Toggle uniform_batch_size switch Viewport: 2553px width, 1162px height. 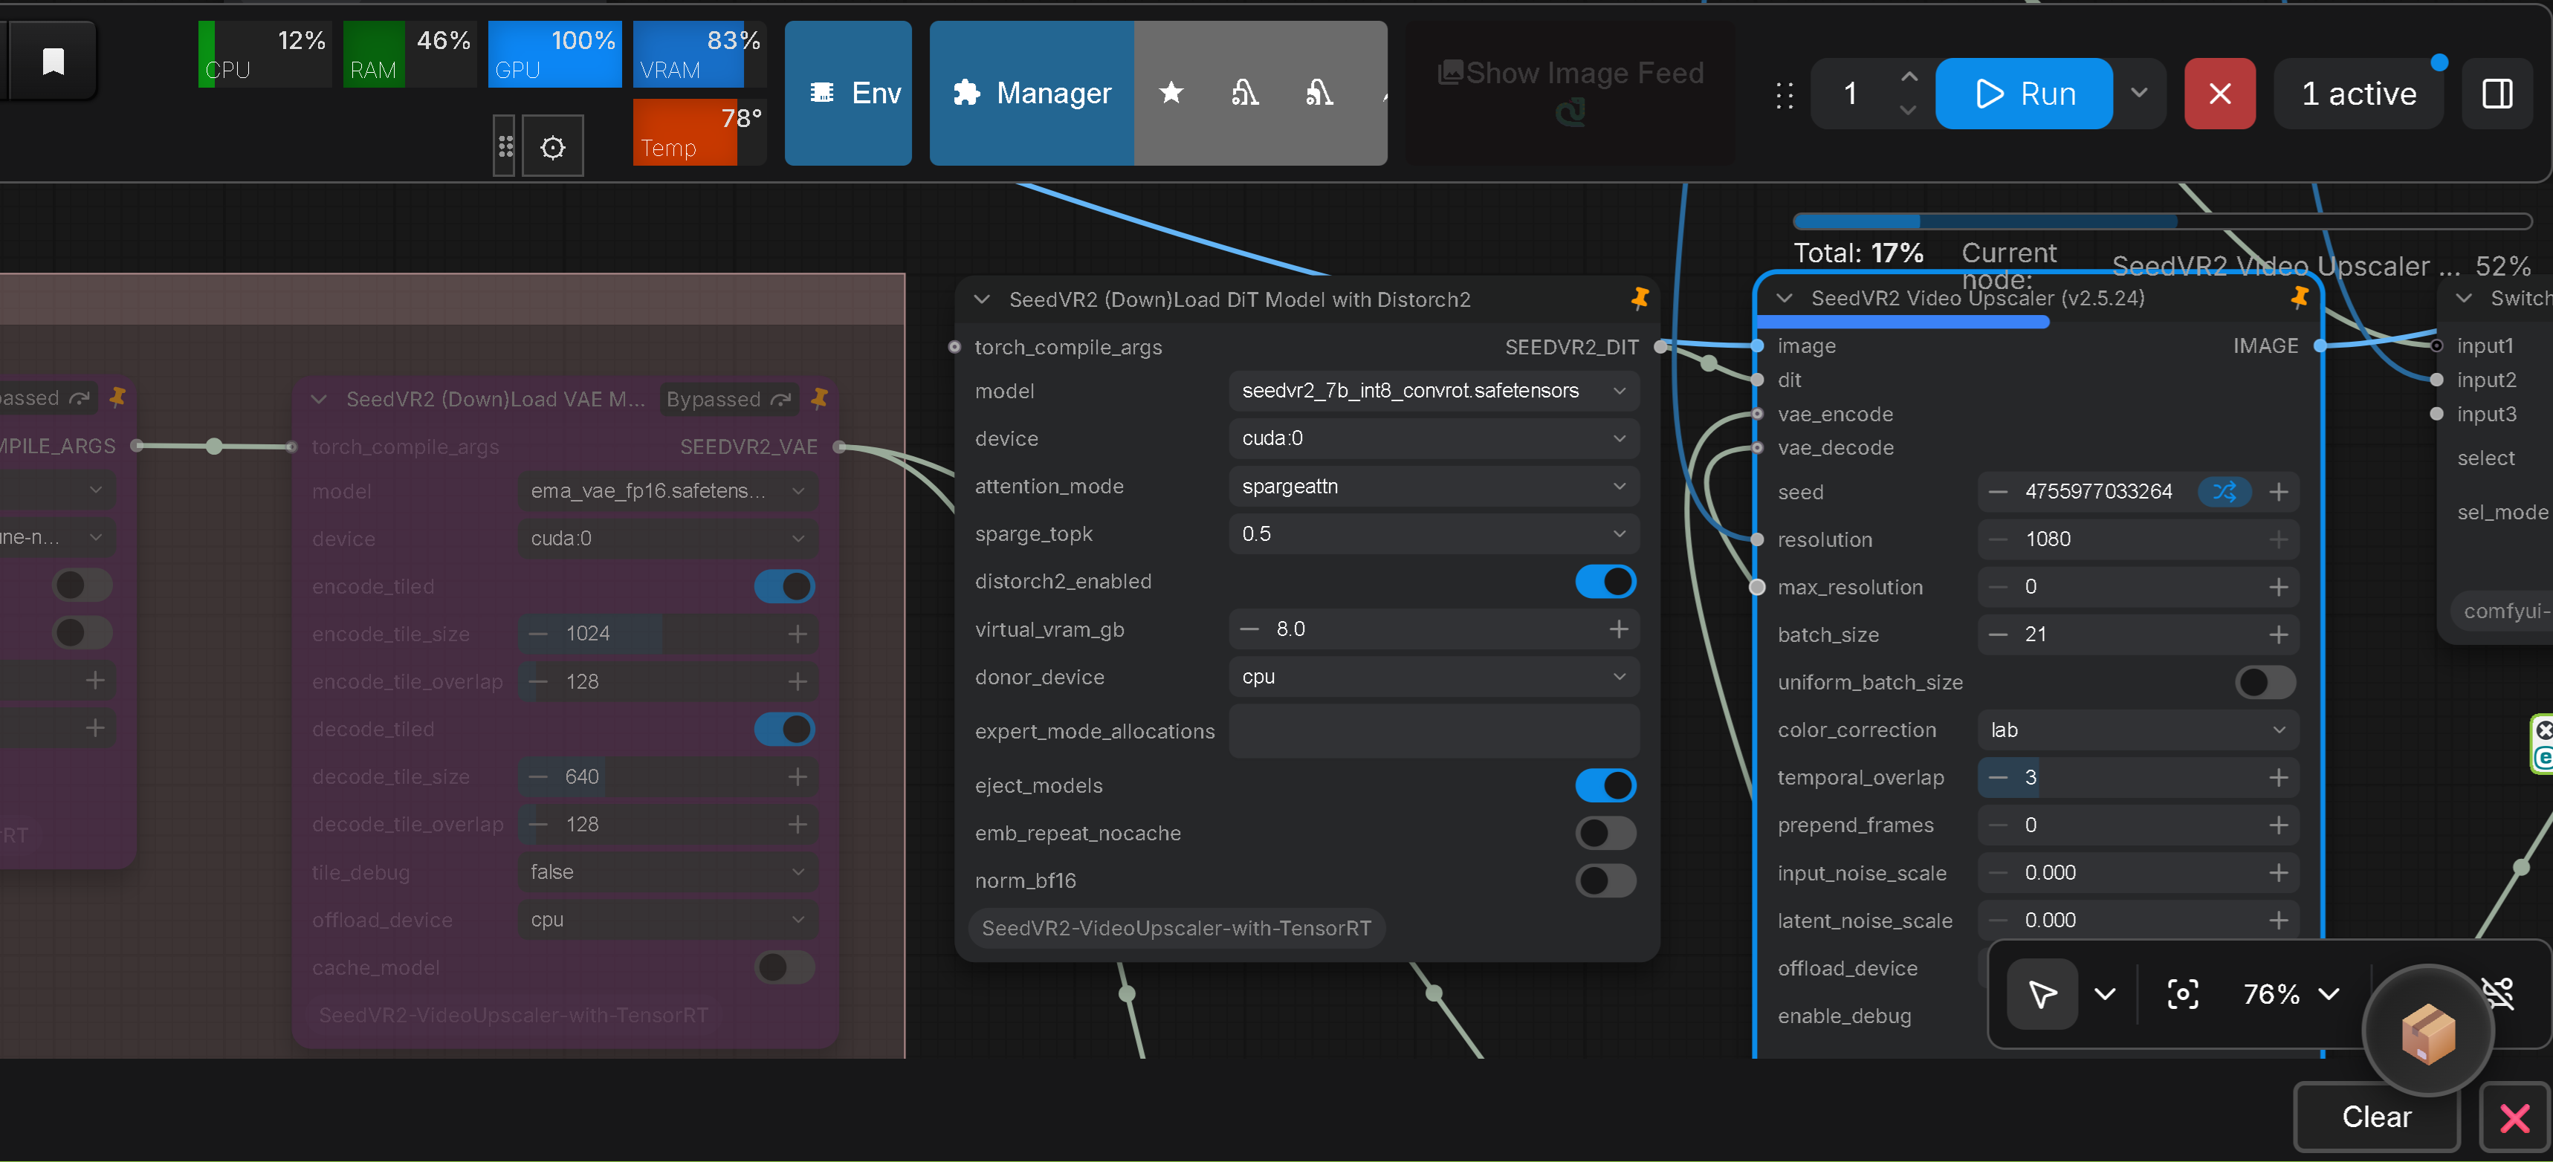[x=2265, y=683]
